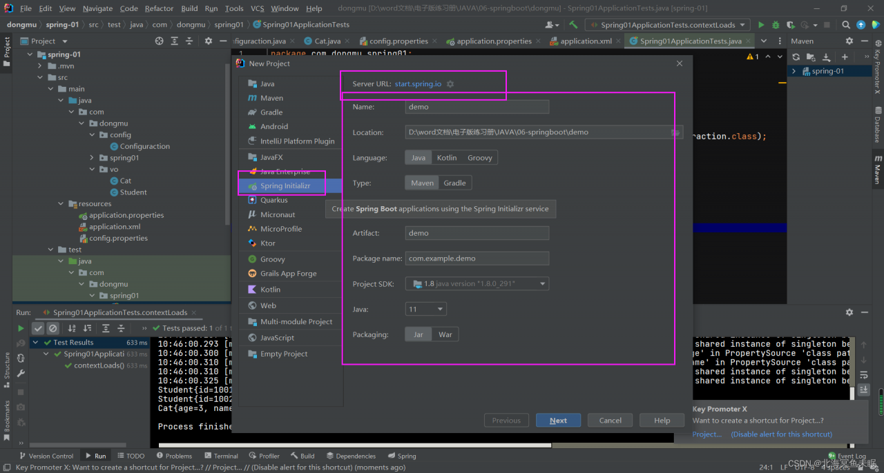Select Jar packaging
884x473 pixels.
pyautogui.click(x=419, y=334)
